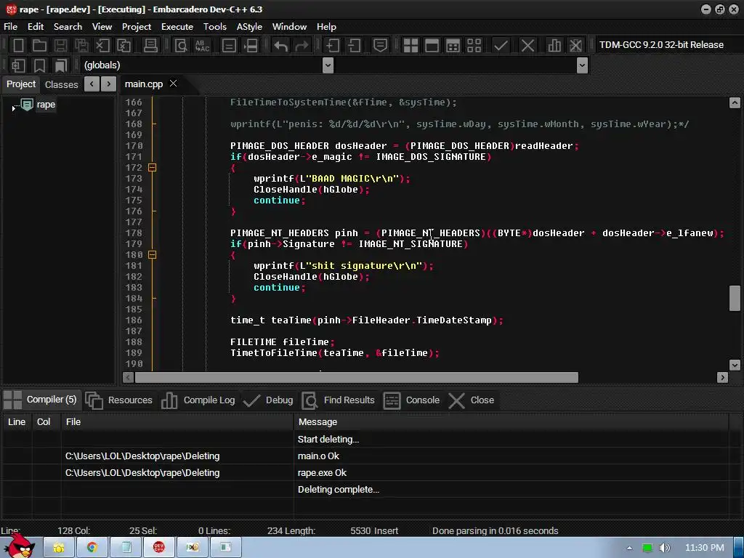The width and height of the screenshot is (744, 558).
Task: Stop execution with the X icon
Action: tap(527, 45)
